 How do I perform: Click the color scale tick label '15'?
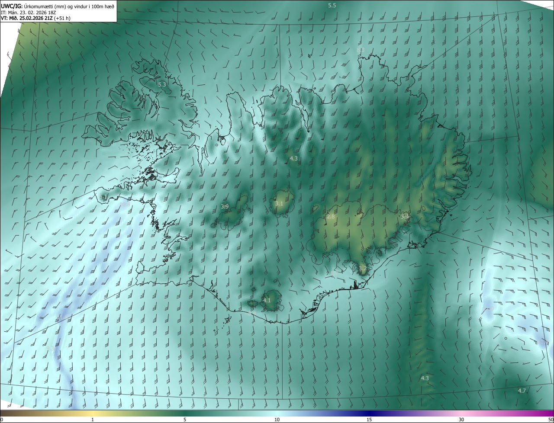pos(369,420)
